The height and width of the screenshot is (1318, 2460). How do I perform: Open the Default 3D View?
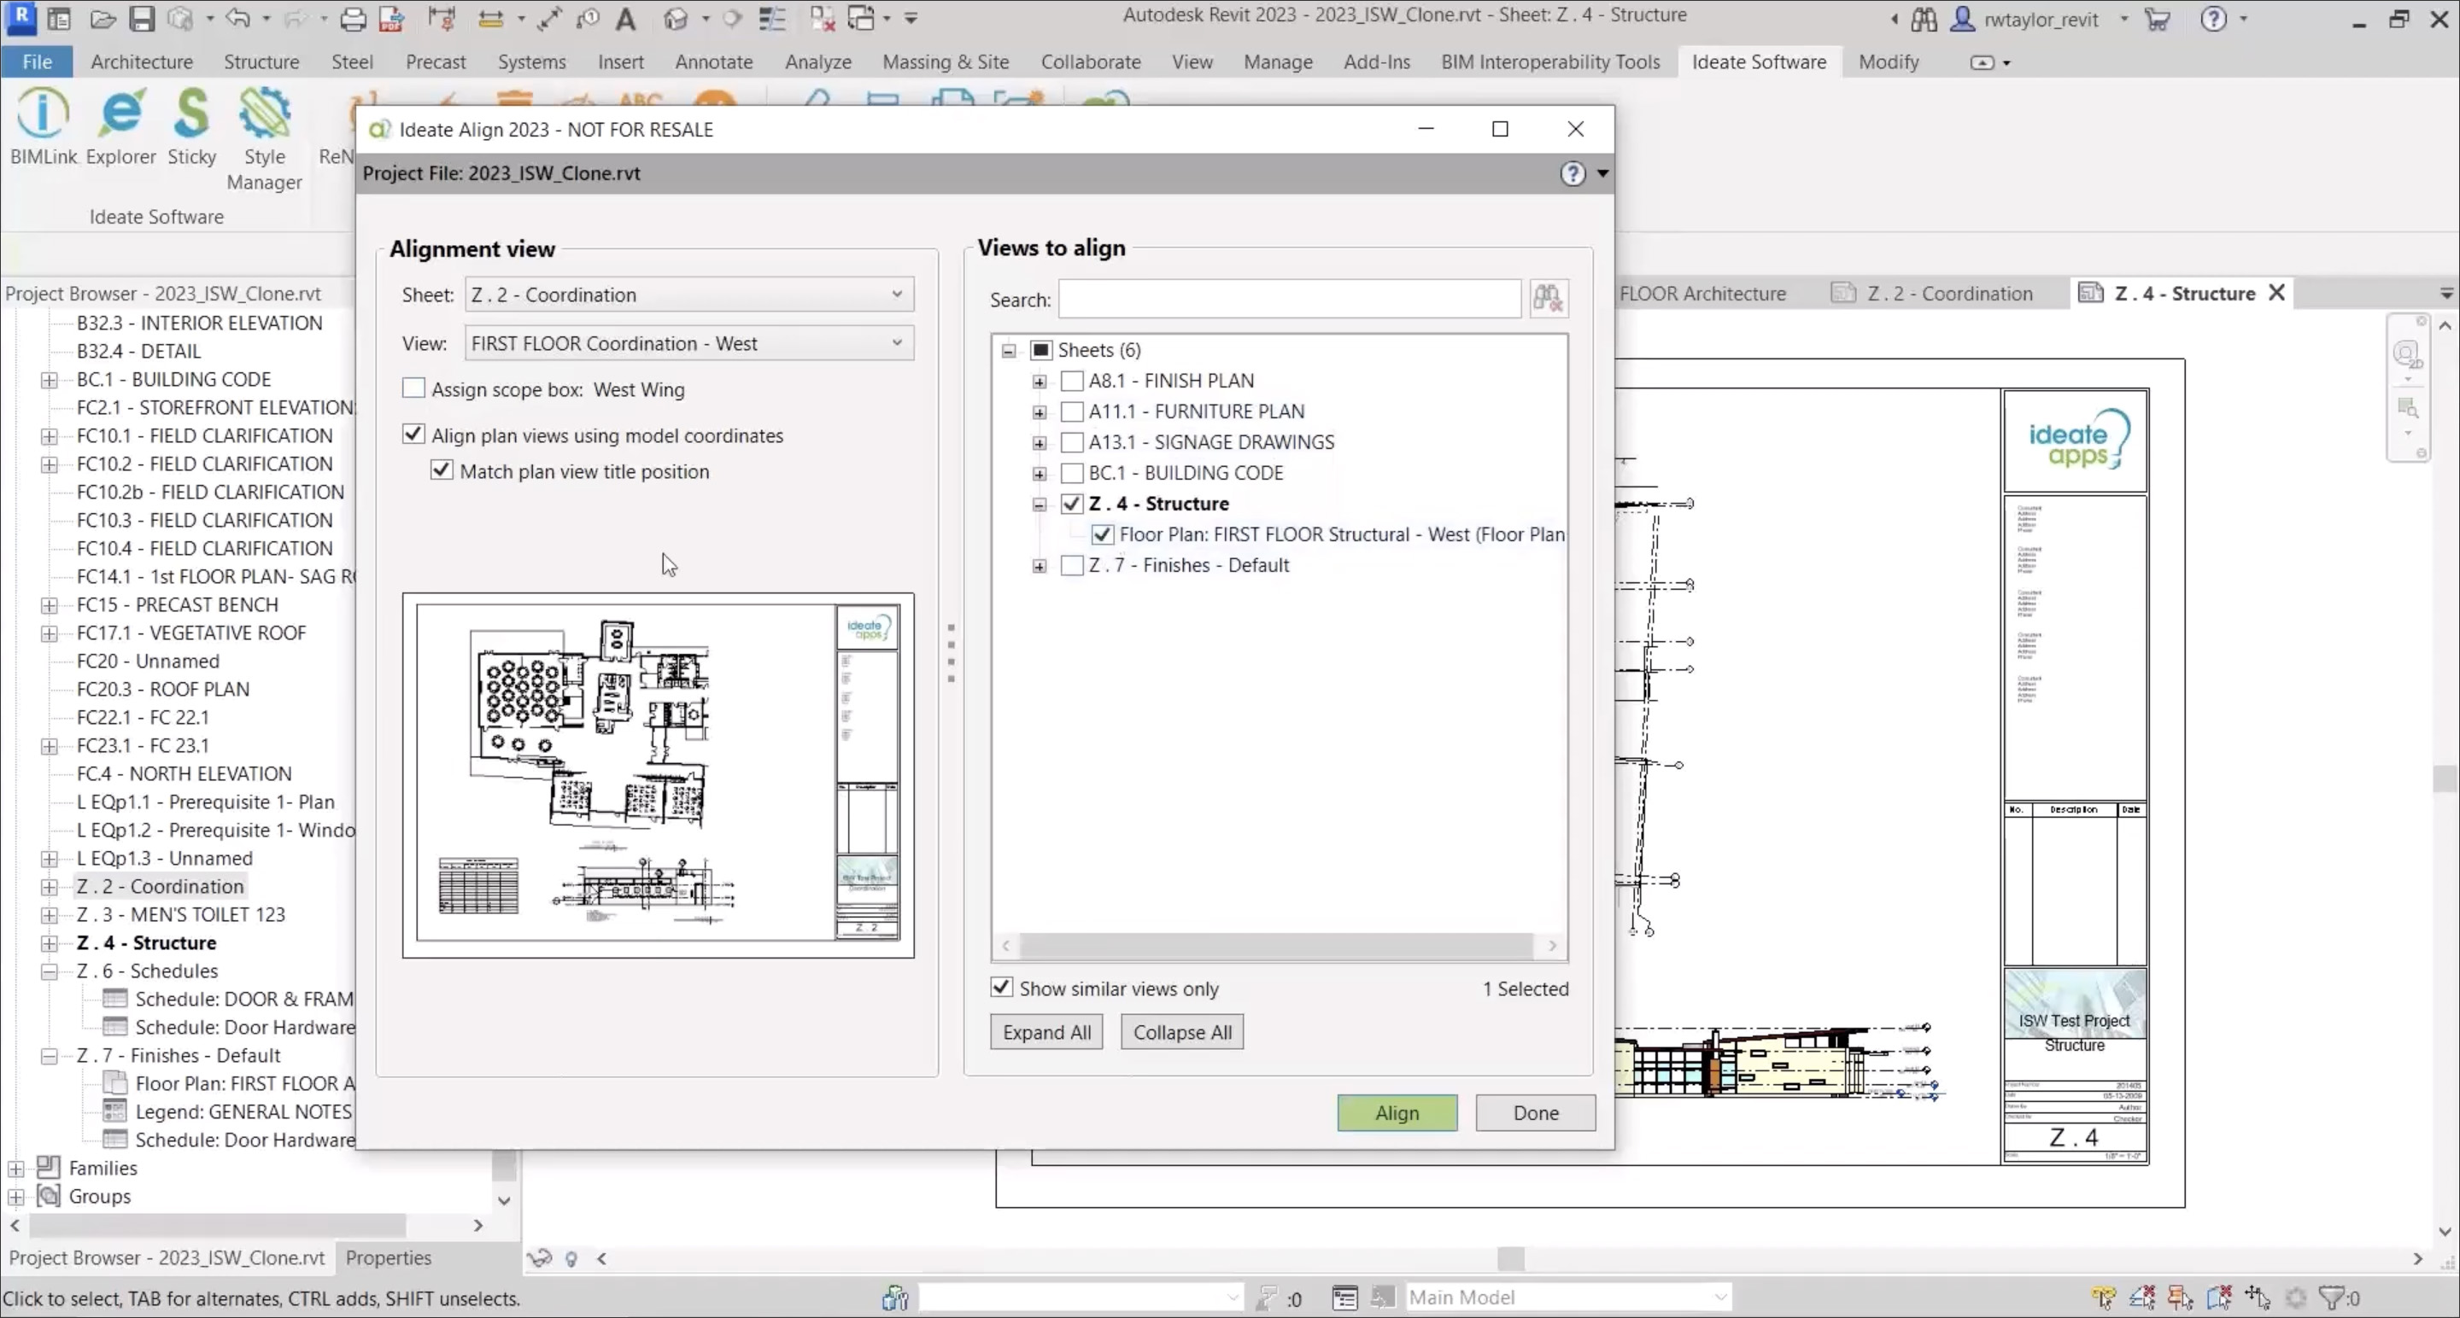(675, 18)
